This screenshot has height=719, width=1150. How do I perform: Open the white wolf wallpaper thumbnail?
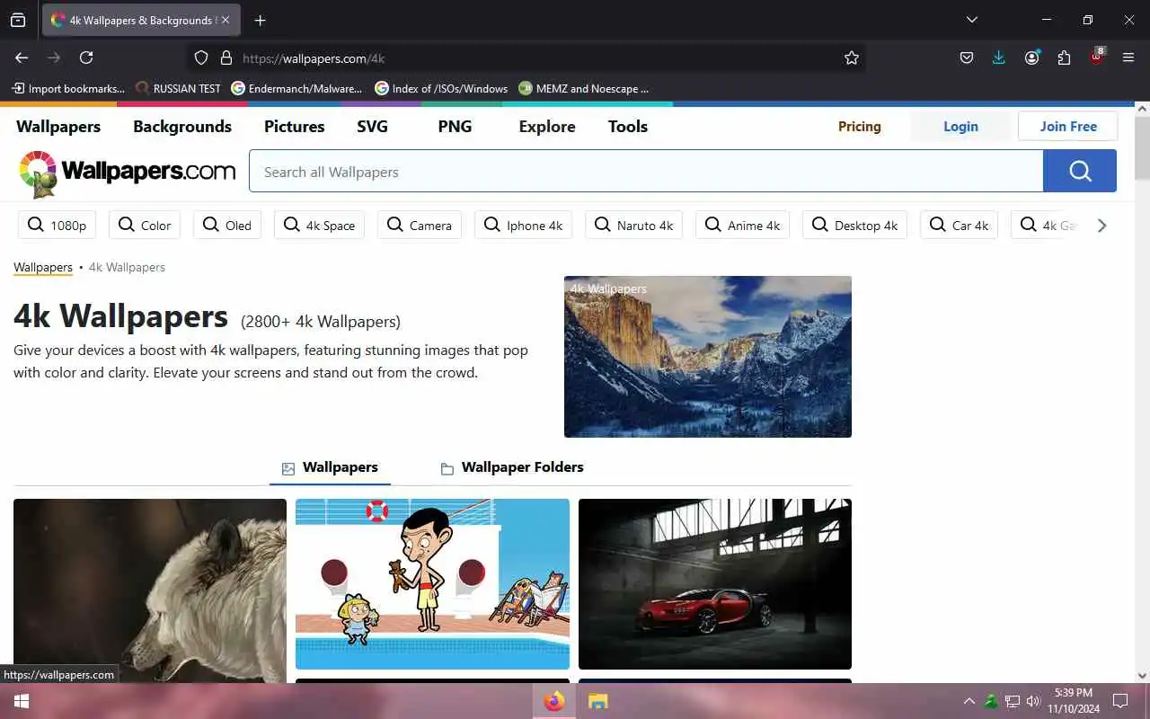coord(150,590)
